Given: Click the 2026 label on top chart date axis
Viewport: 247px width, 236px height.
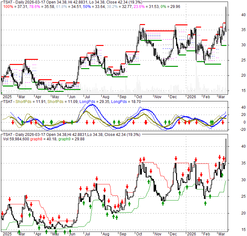Looking at the screenshot, I should point(191,97).
